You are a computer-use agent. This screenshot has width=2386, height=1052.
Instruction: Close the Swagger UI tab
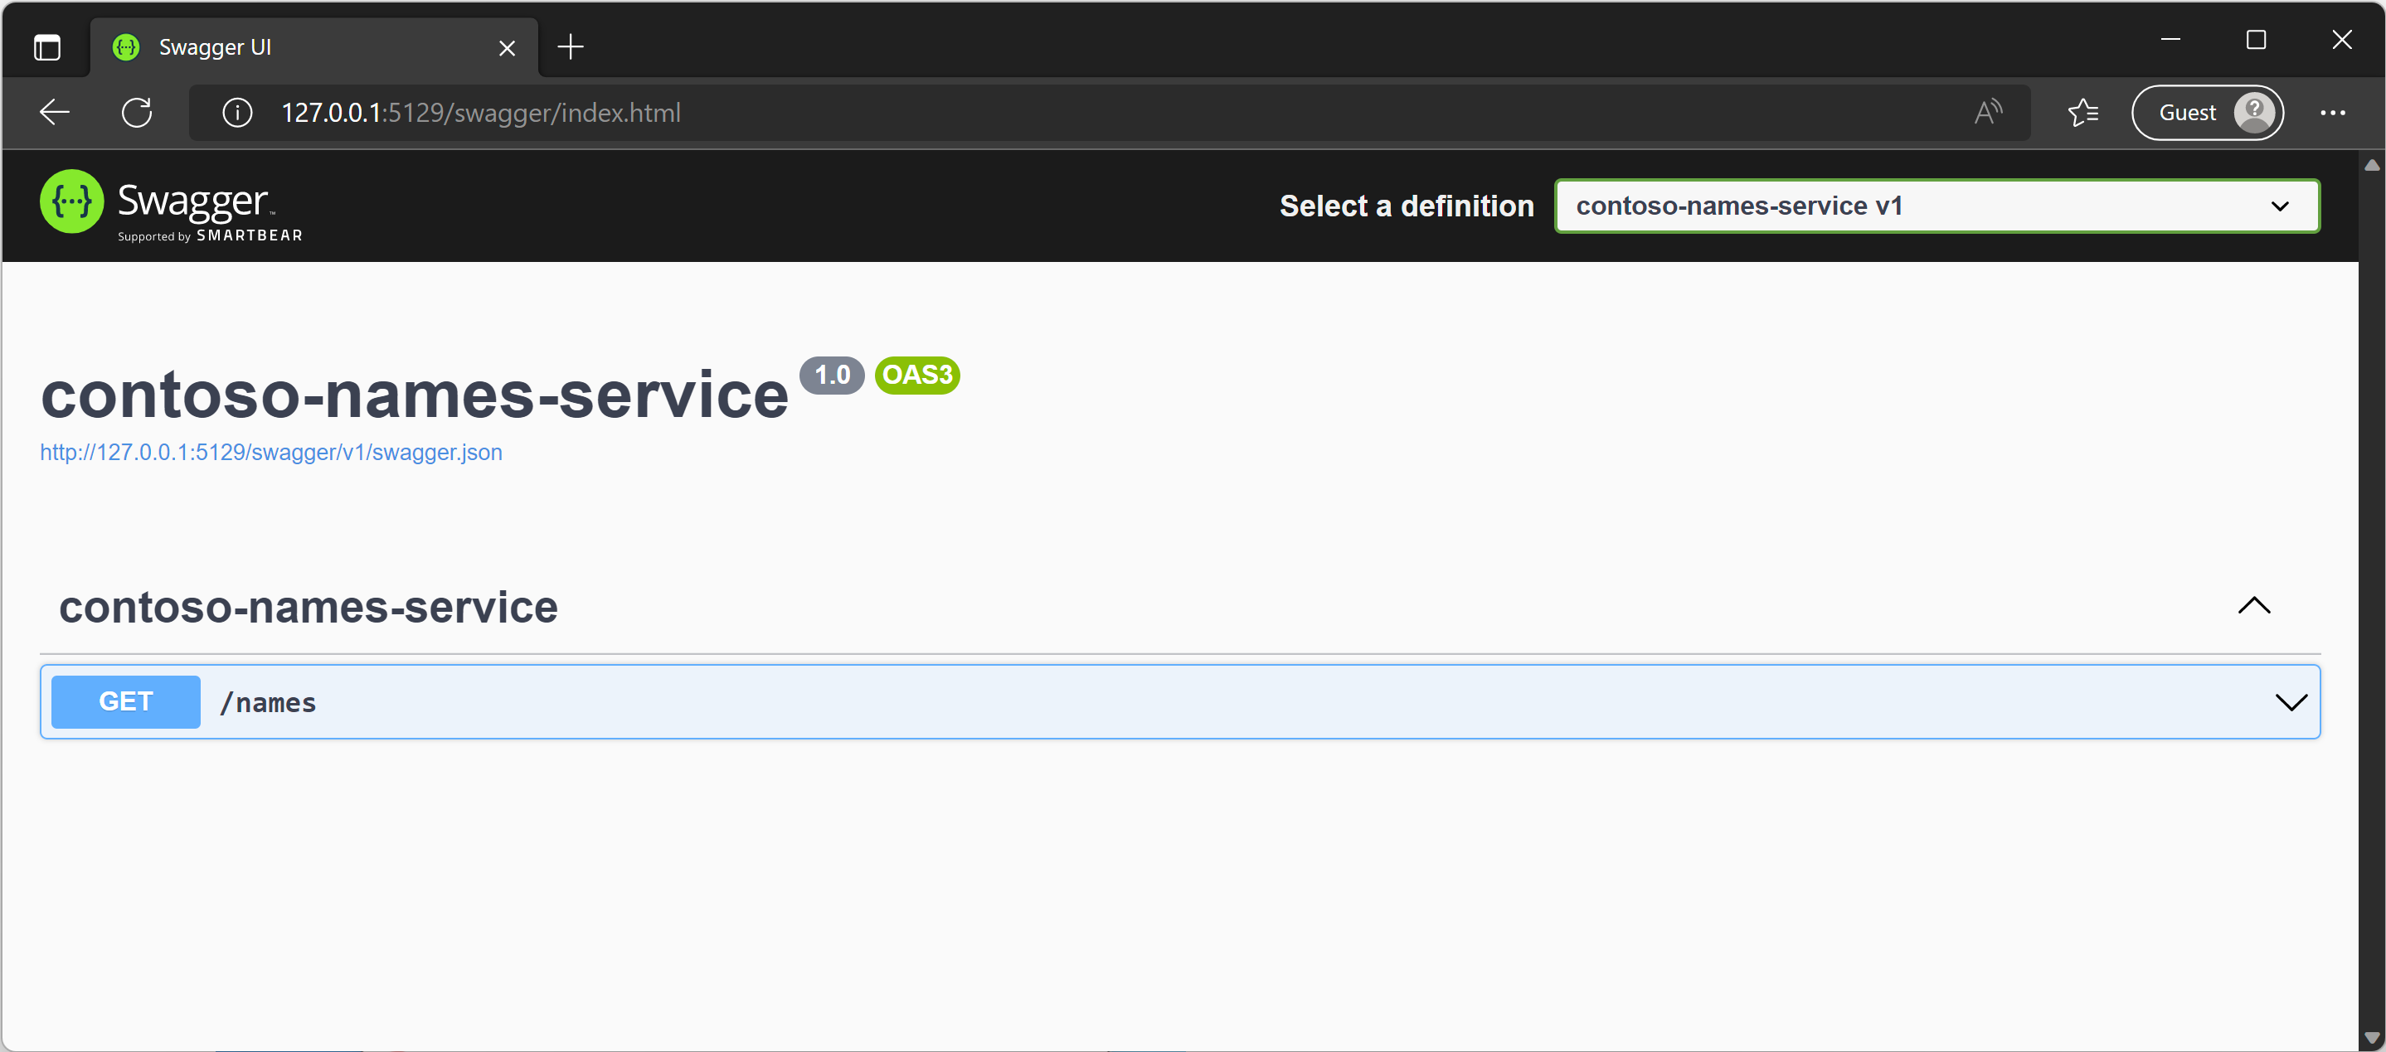pos(507,47)
